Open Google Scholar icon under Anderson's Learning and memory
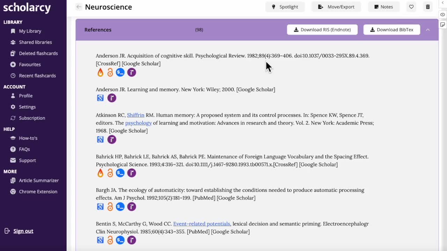Image resolution: width=447 pixels, height=251 pixels. click(x=100, y=98)
